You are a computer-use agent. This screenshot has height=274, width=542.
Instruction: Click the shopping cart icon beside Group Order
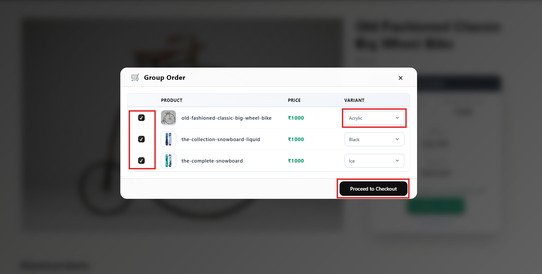[135, 77]
